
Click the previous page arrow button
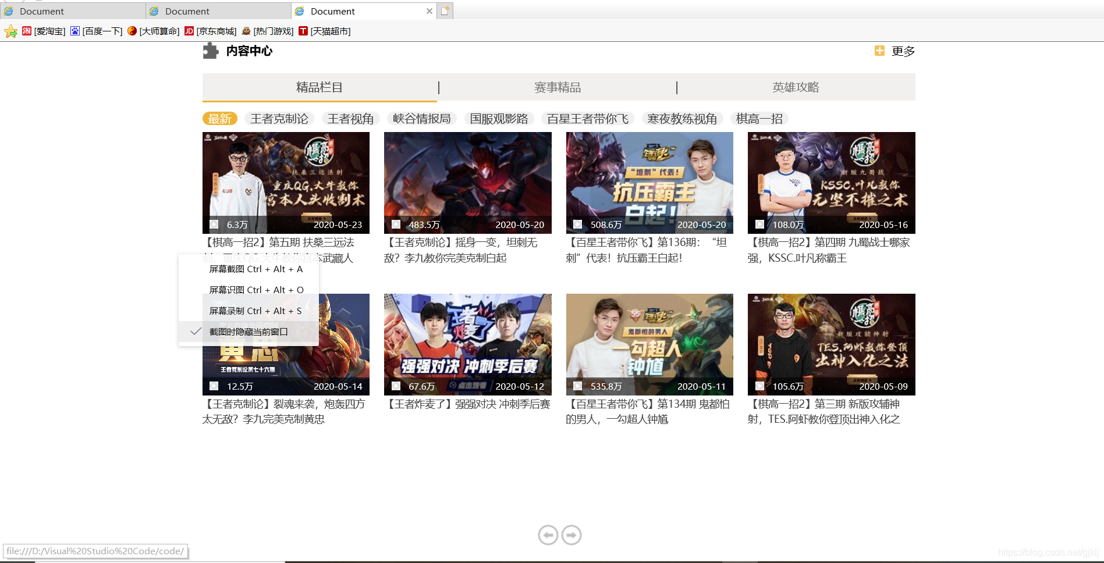[548, 535]
